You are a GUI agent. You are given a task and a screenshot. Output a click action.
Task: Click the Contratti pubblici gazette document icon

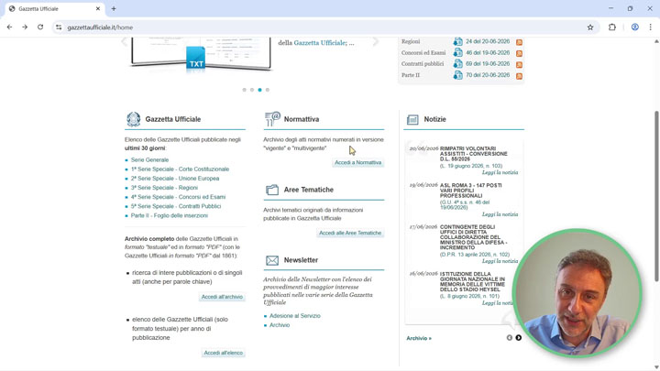pos(457,64)
